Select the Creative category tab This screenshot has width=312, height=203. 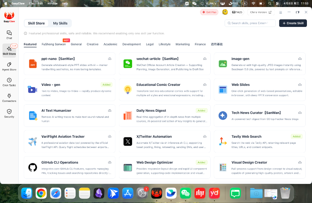[x=92, y=44]
